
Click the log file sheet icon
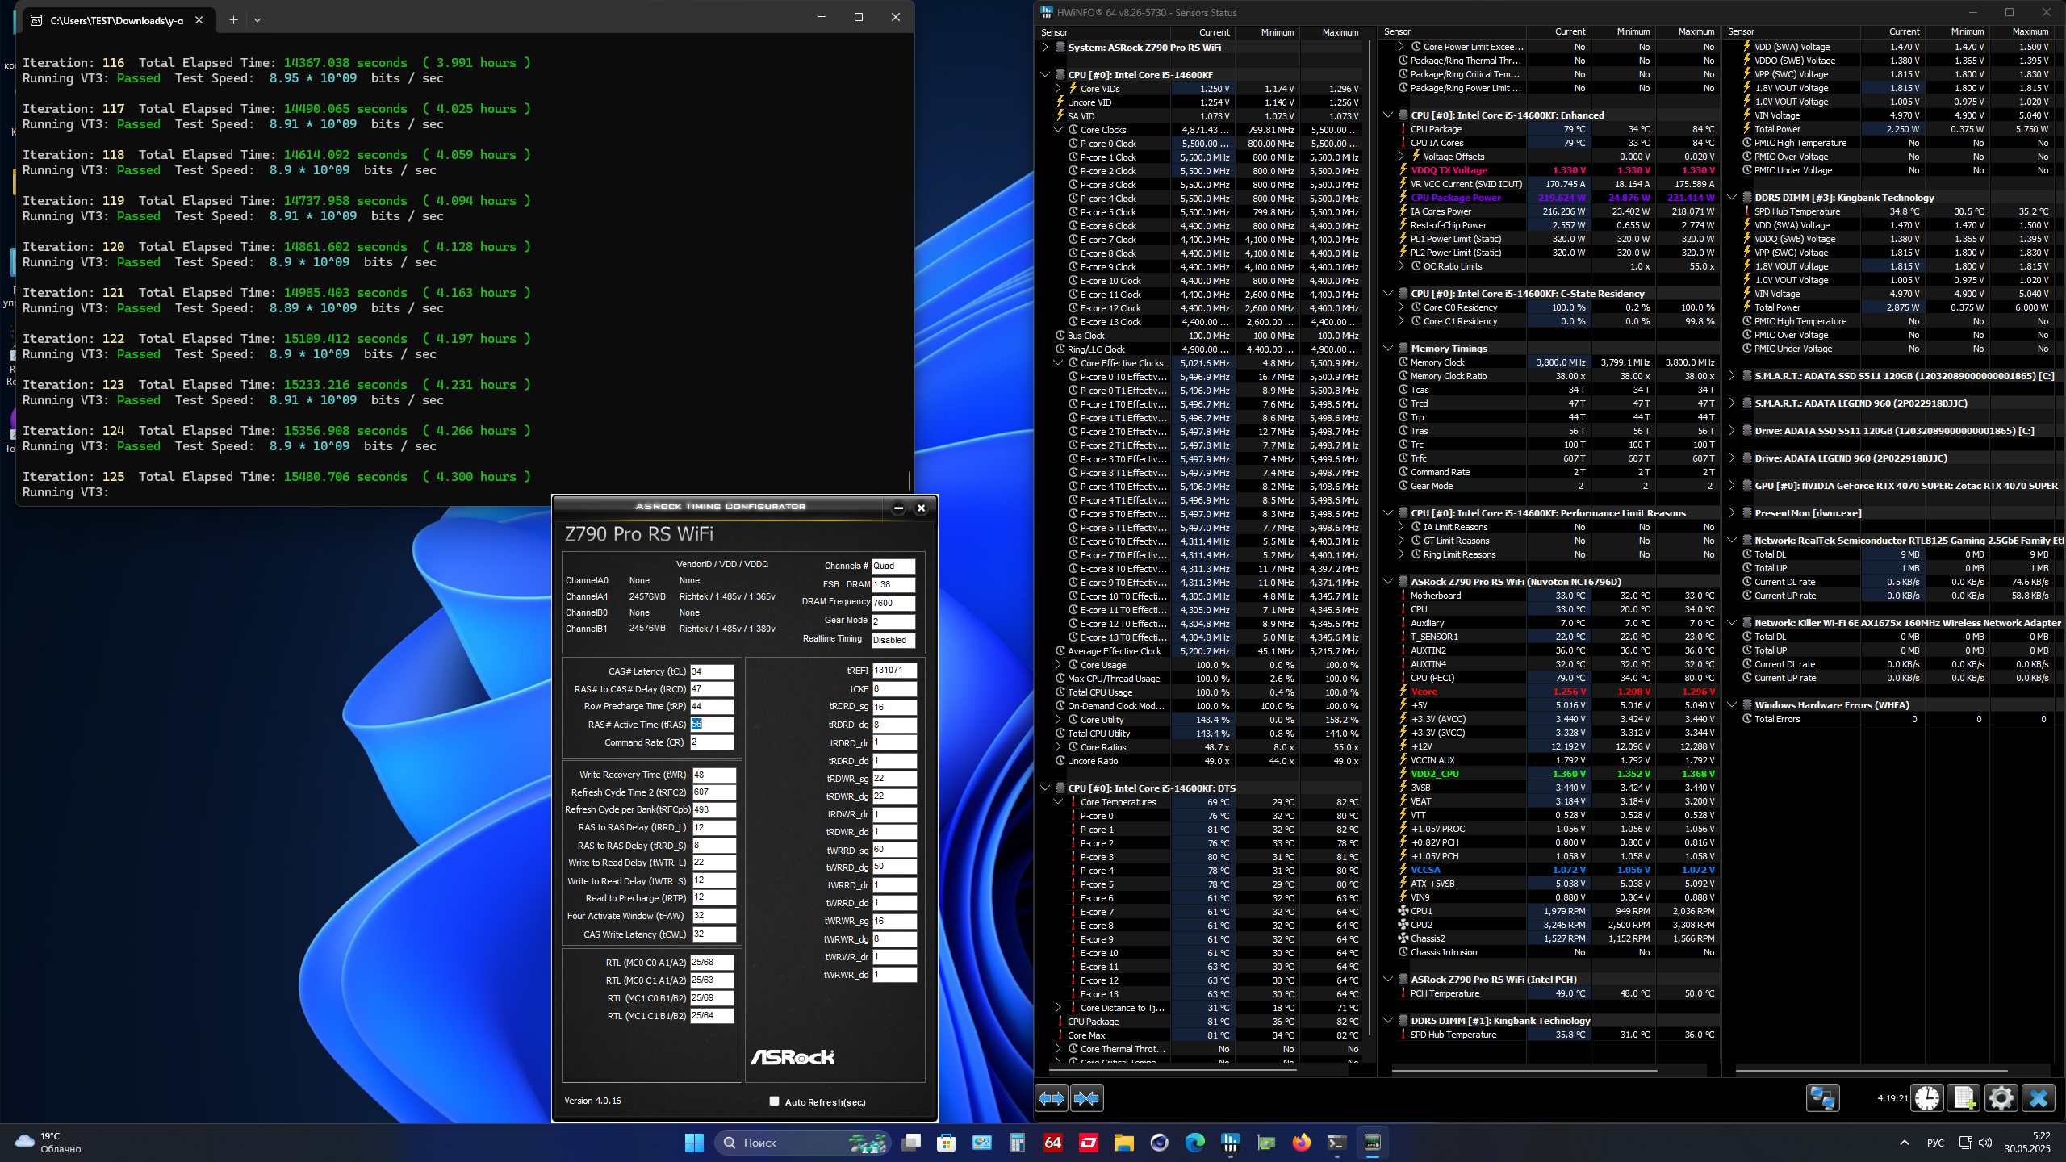click(x=1964, y=1098)
